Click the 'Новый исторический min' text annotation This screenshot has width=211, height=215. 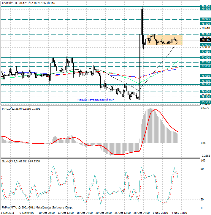96,100
